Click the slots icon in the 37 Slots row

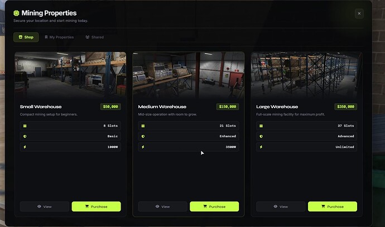tap(261, 126)
